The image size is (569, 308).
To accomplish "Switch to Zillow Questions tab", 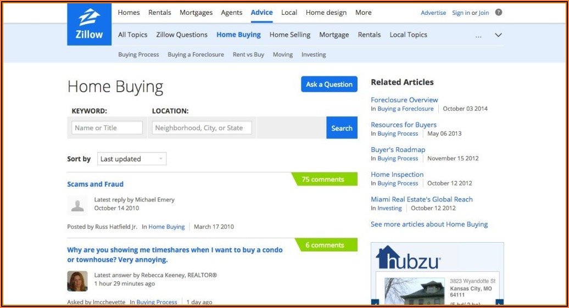I will (x=182, y=35).
